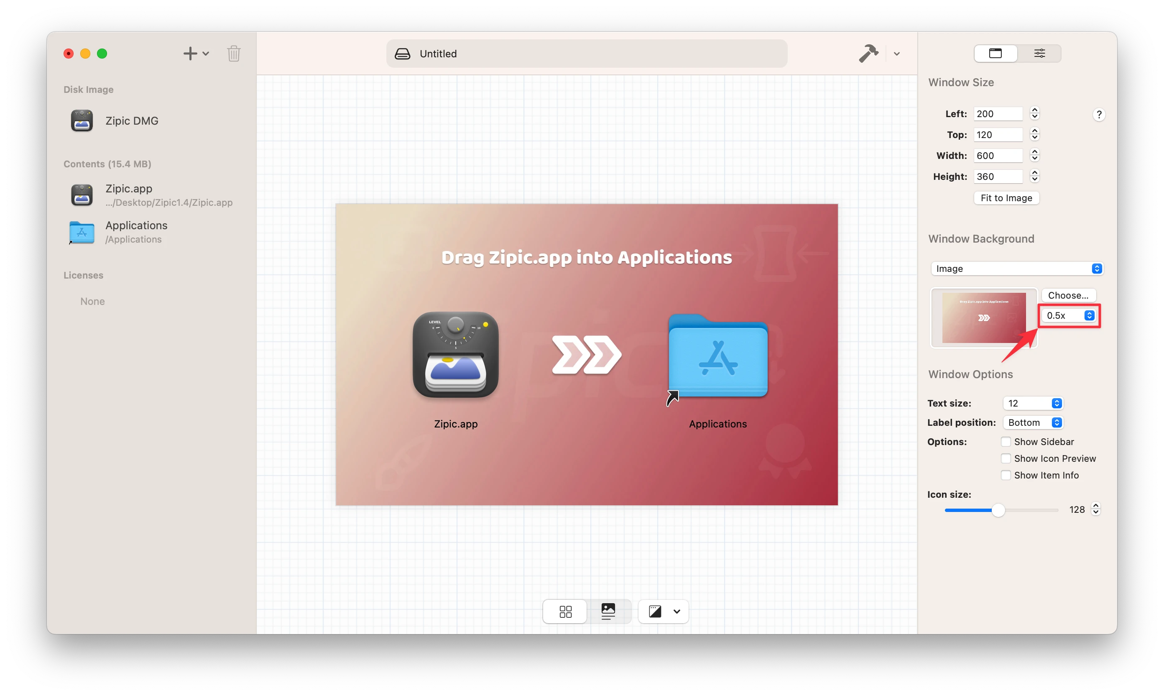Click the background image thumbnail
This screenshot has height=696, width=1164.
click(983, 317)
